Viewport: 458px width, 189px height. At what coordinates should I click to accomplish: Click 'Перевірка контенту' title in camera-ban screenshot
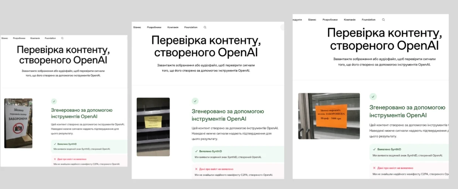[63, 50]
